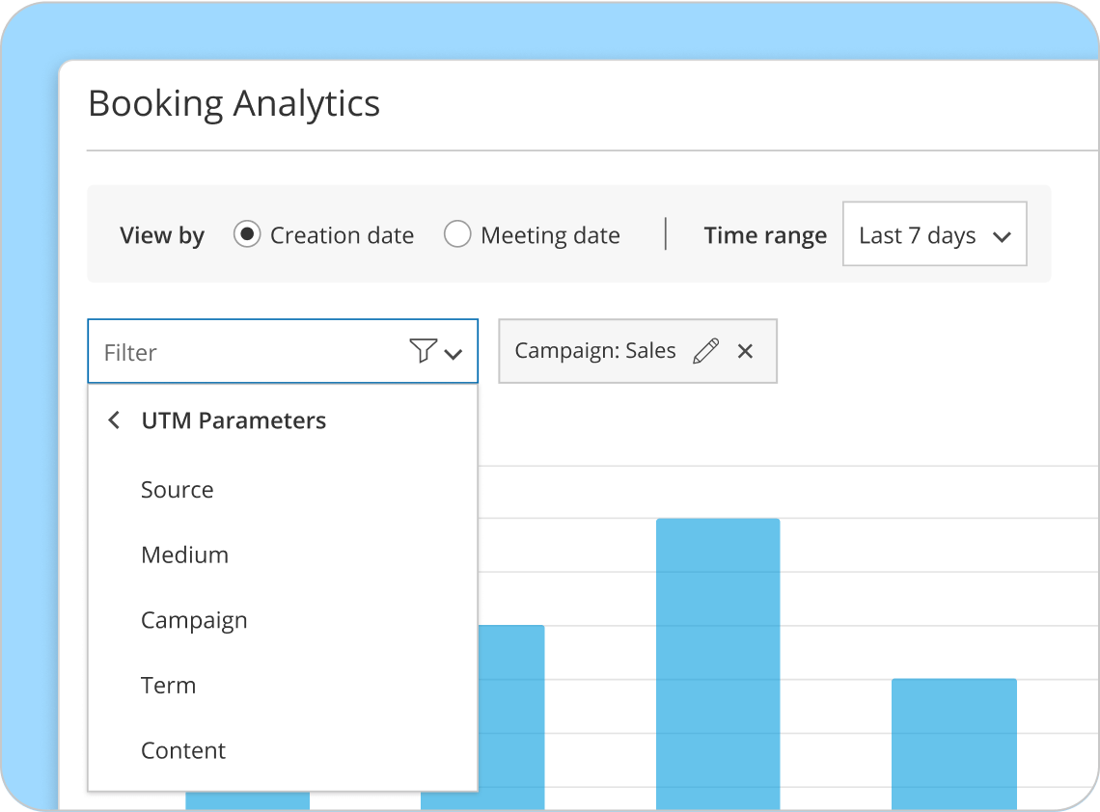Screen dimensions: 1100x812
Task: Click the filter funnel icon
Action: click(423, 351)
